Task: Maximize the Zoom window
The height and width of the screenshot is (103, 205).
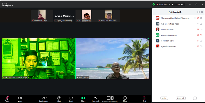Action: point(196,4)
